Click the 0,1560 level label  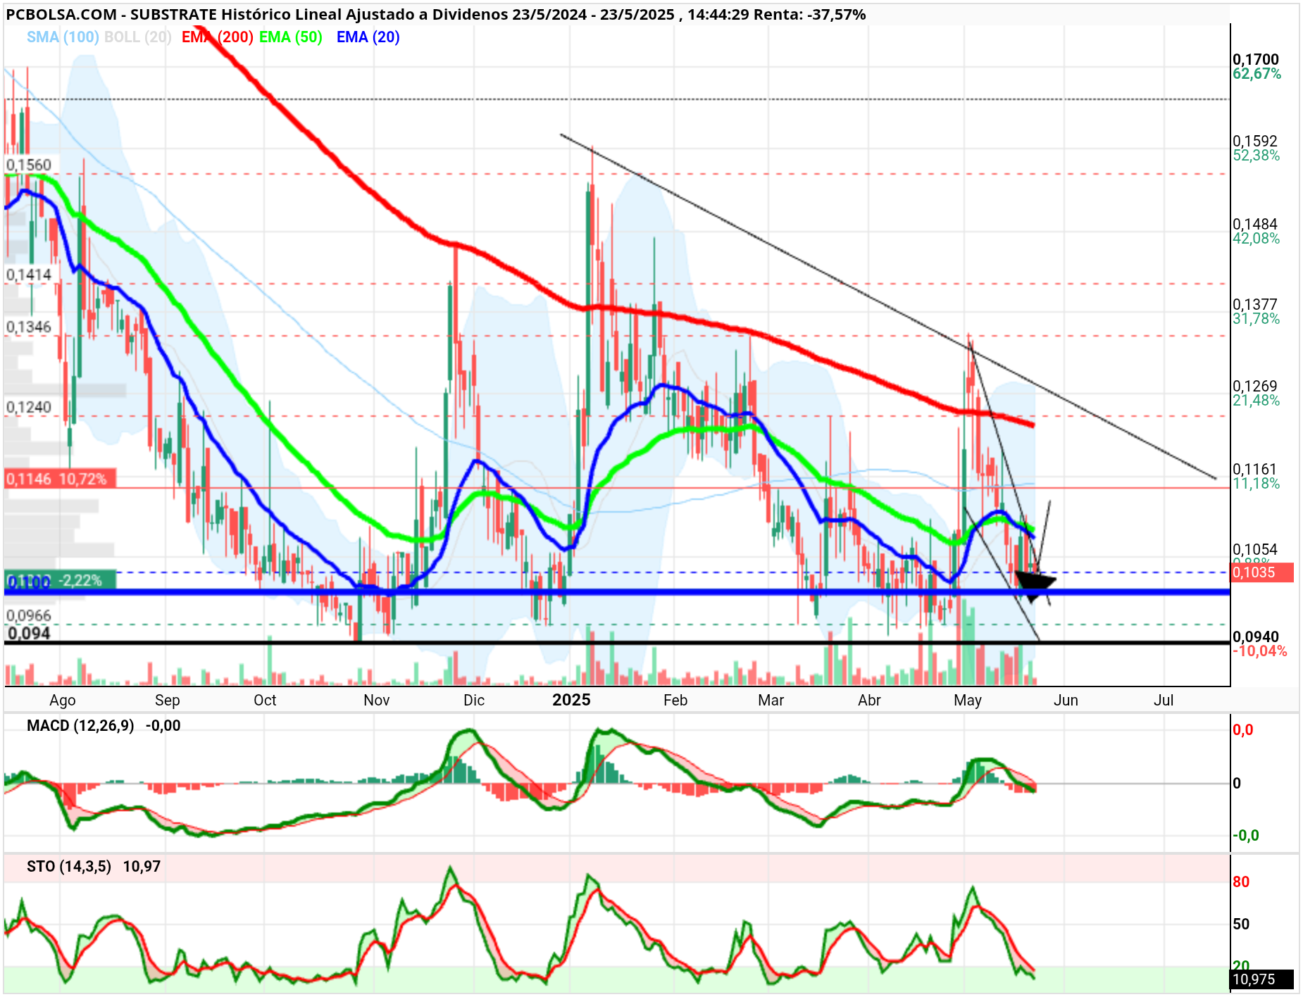click(29, 165)
